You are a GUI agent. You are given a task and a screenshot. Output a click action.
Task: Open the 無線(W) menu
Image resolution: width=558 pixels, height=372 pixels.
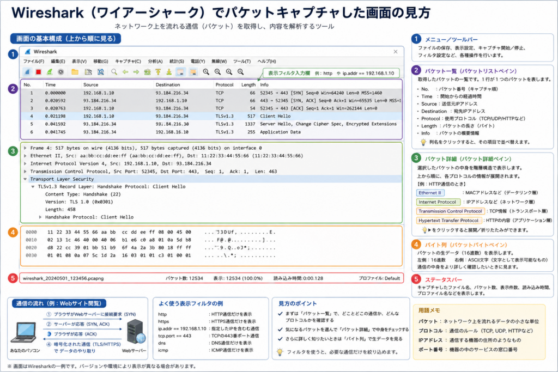pyautogui.click(x=219, y=61)
